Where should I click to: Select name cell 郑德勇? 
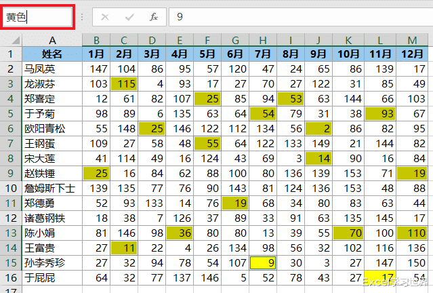click(52, 203)
